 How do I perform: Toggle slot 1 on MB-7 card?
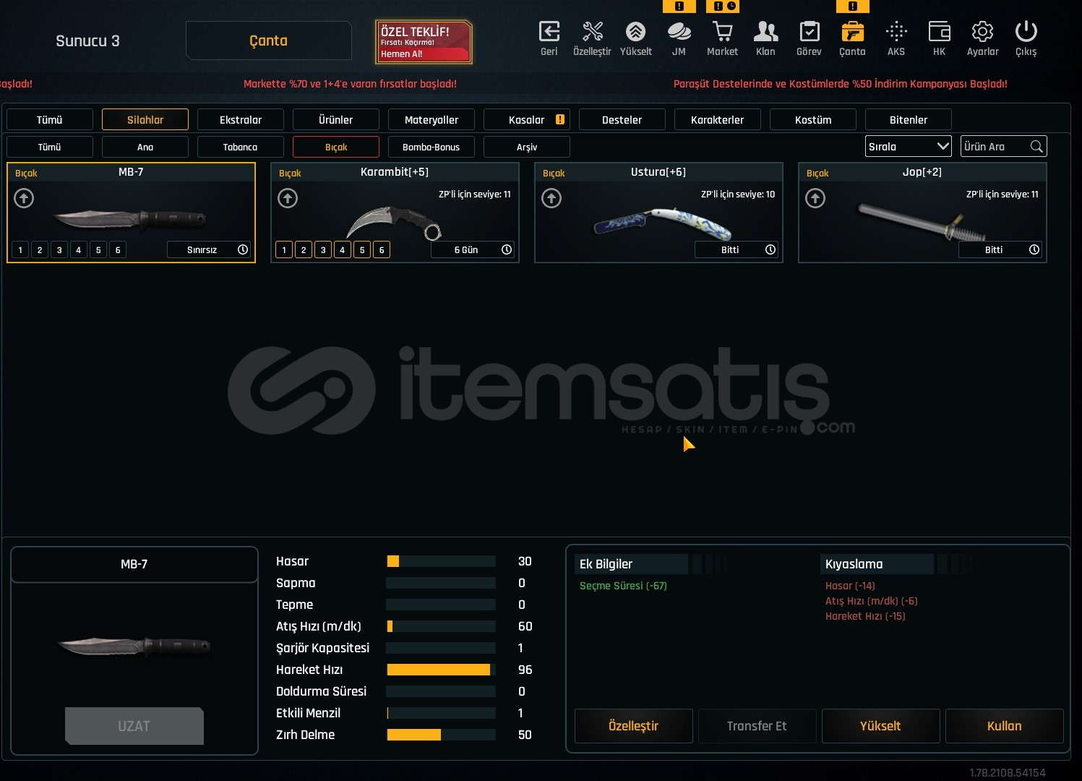(20, 249)
